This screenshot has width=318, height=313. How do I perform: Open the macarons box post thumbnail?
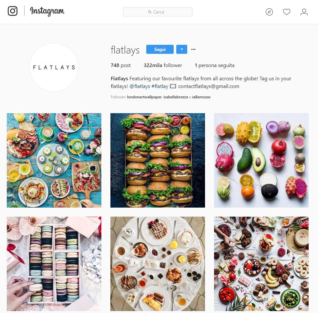point(54,264)
